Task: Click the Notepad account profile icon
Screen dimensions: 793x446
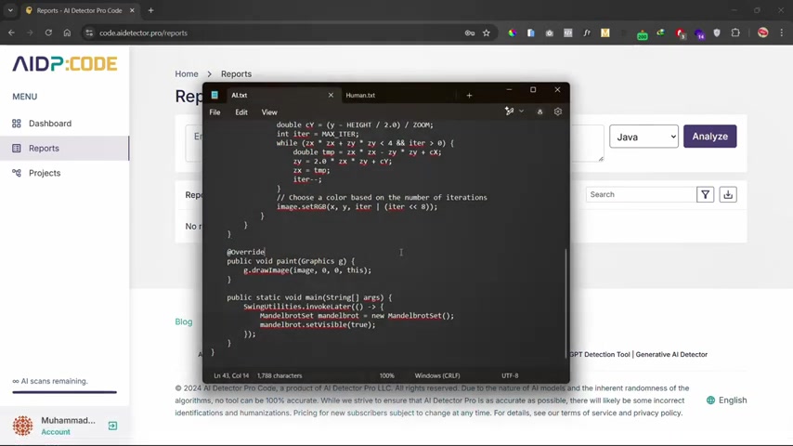Action: (539, 111)
